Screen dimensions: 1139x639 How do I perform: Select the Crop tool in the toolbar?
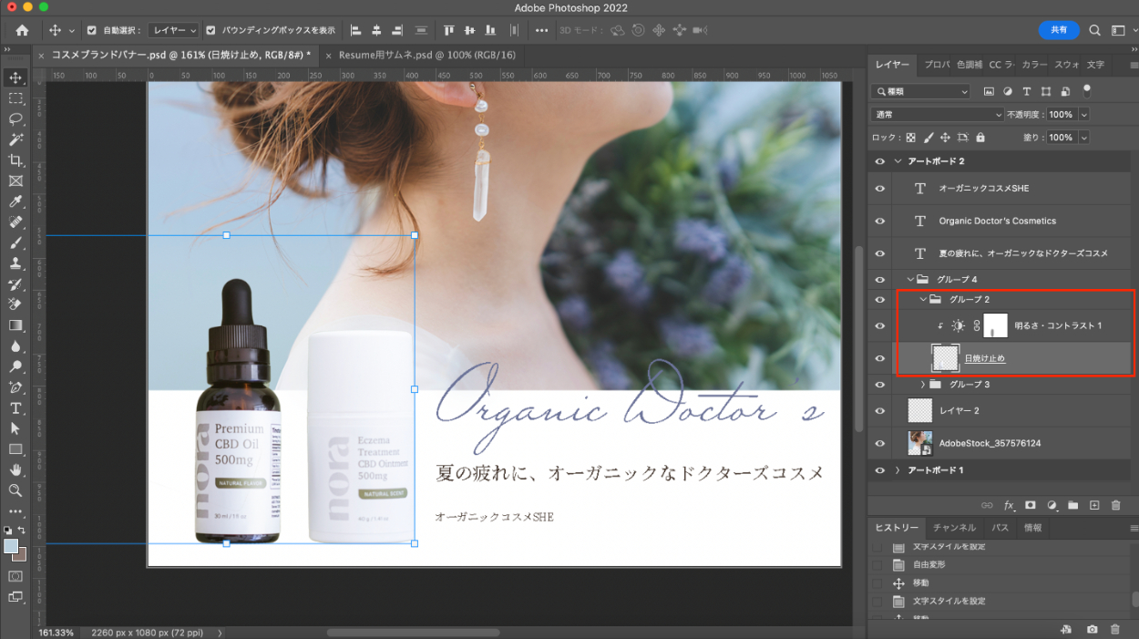[15, 160]
